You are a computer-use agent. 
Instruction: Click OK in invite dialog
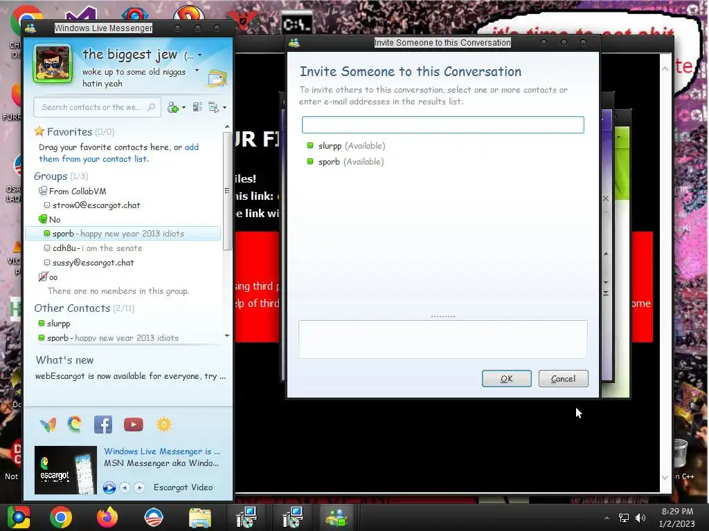506,378
